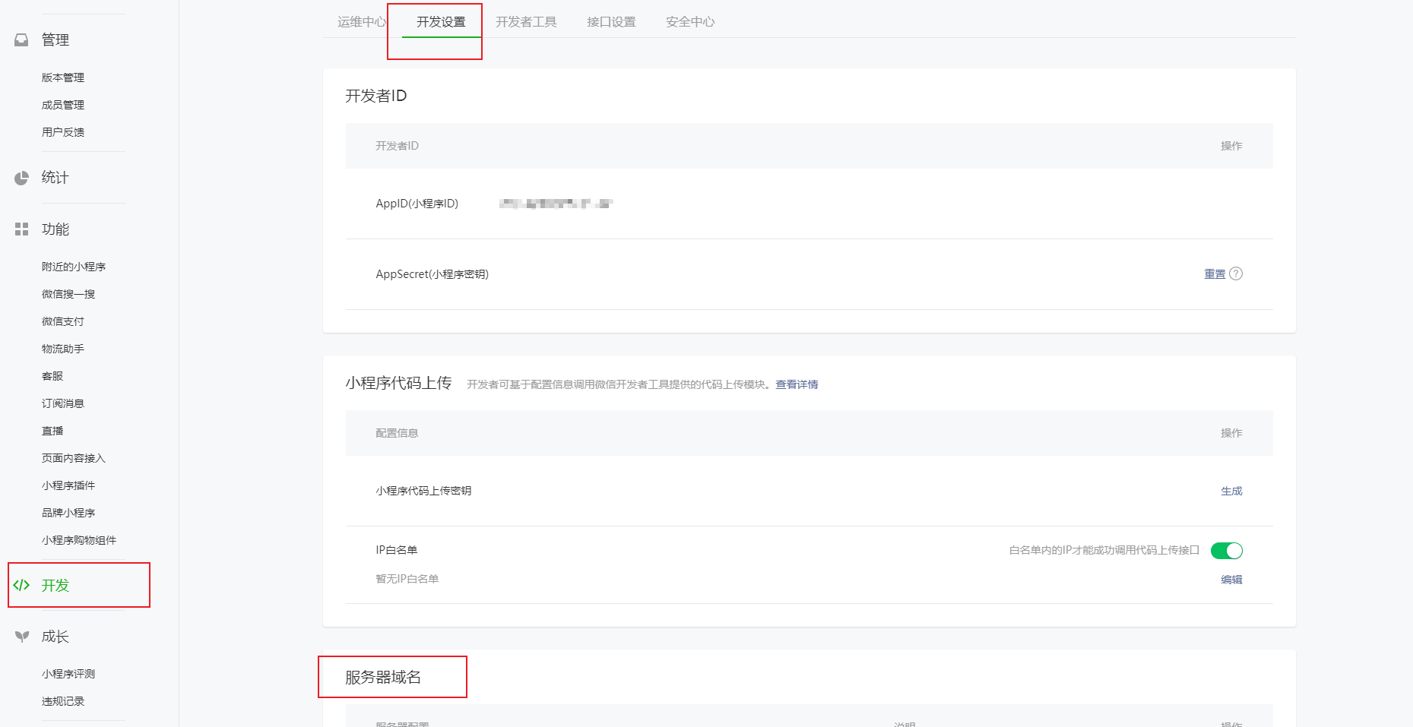Click the 管理 inbox icon in sidebar
Viewport: 1413px width, 727px height.
click(21, 40)
